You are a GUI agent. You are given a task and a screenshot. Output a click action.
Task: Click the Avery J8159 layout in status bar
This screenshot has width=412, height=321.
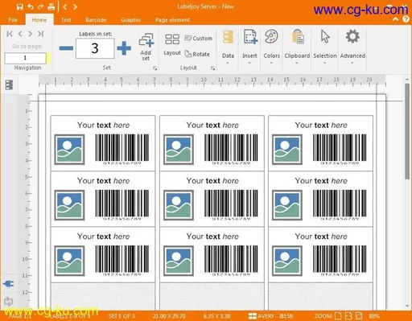270,316
